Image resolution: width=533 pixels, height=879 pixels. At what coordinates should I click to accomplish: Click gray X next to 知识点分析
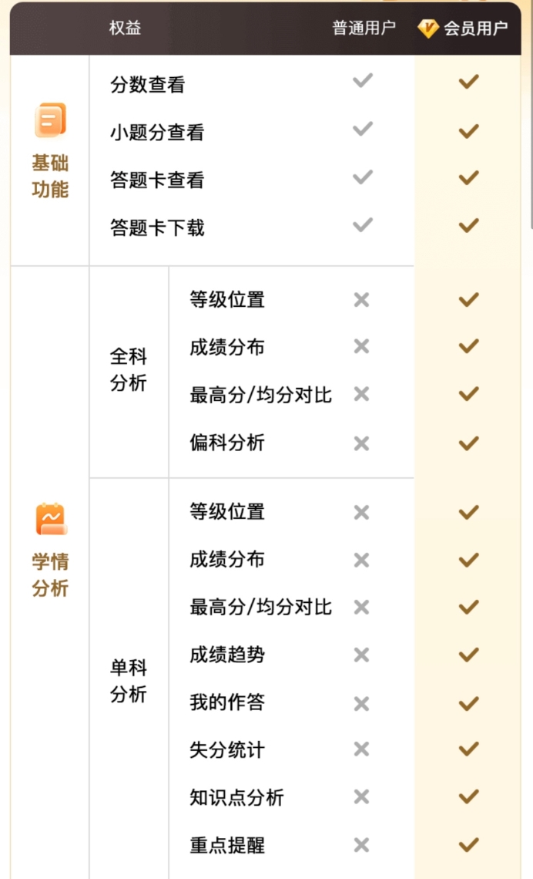pyautogui.click(x=362, y=796)
